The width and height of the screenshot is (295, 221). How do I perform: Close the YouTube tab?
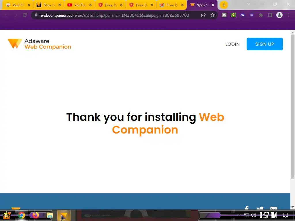[x=90, y=5]
